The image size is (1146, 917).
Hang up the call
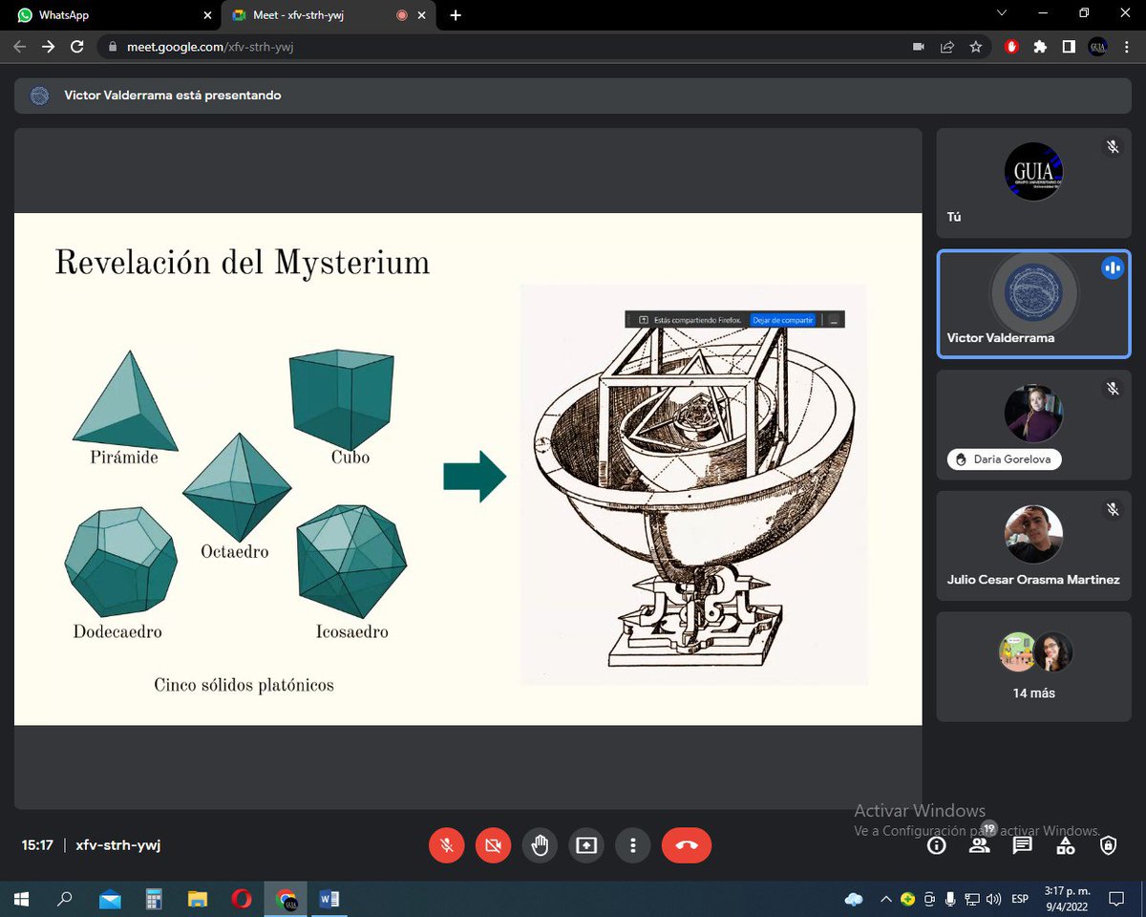[x=687, y=845]
